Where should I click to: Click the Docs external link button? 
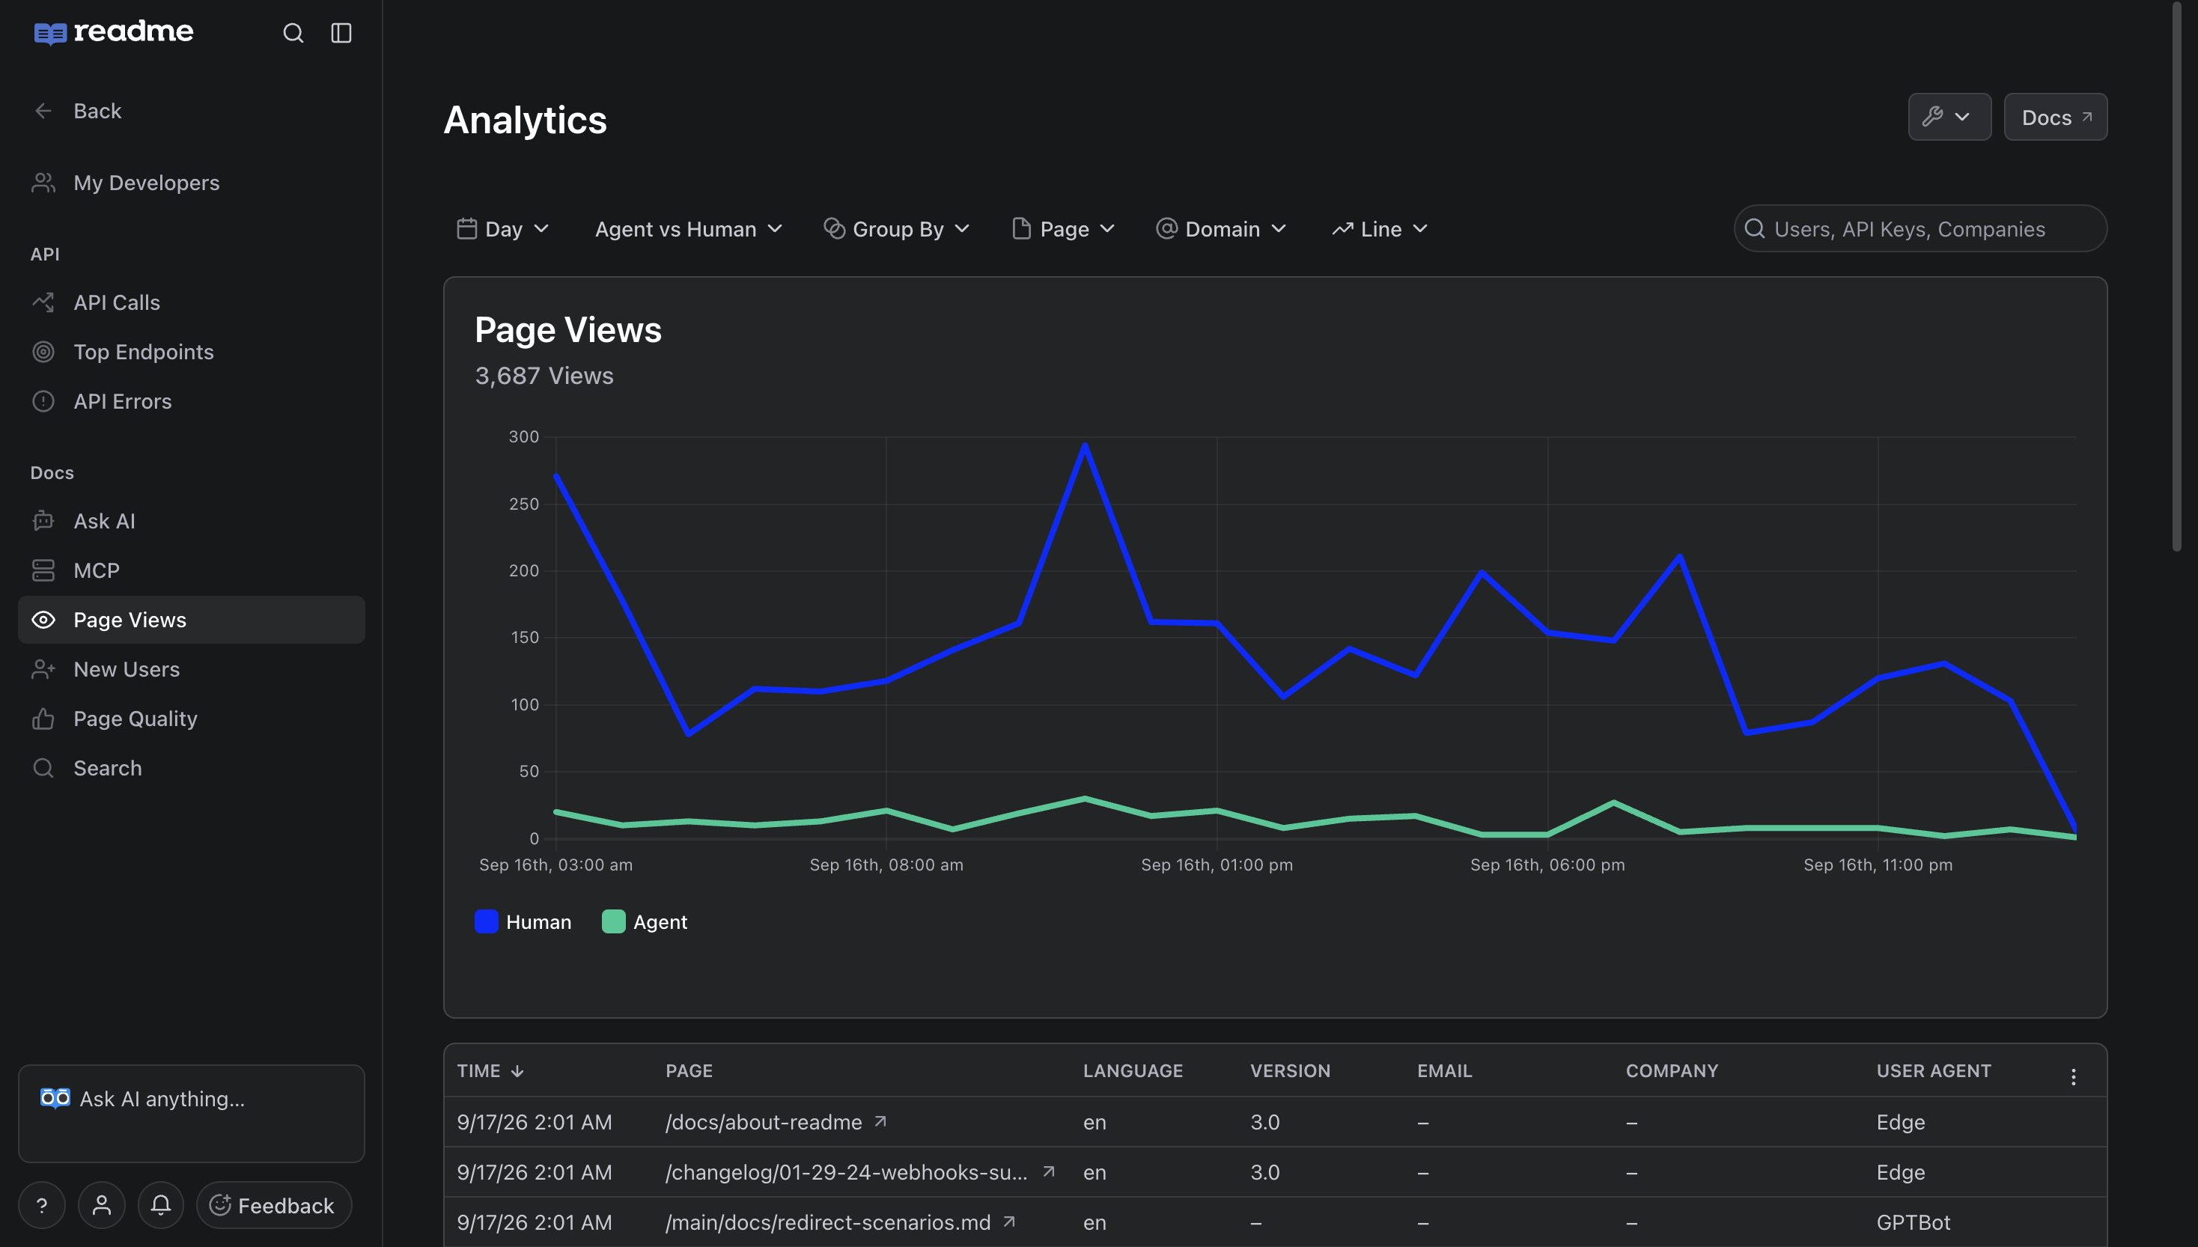coord(2055,117)
